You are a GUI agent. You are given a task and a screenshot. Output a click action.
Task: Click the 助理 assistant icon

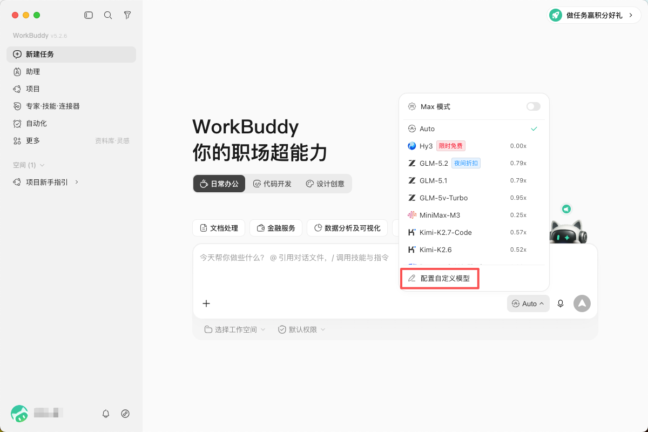(17, 72)
